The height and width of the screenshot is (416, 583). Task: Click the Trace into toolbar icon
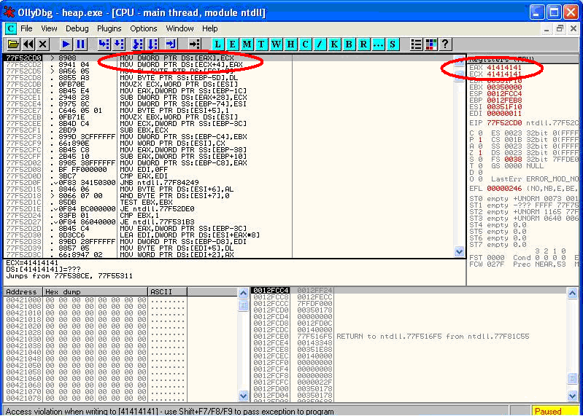138,44
